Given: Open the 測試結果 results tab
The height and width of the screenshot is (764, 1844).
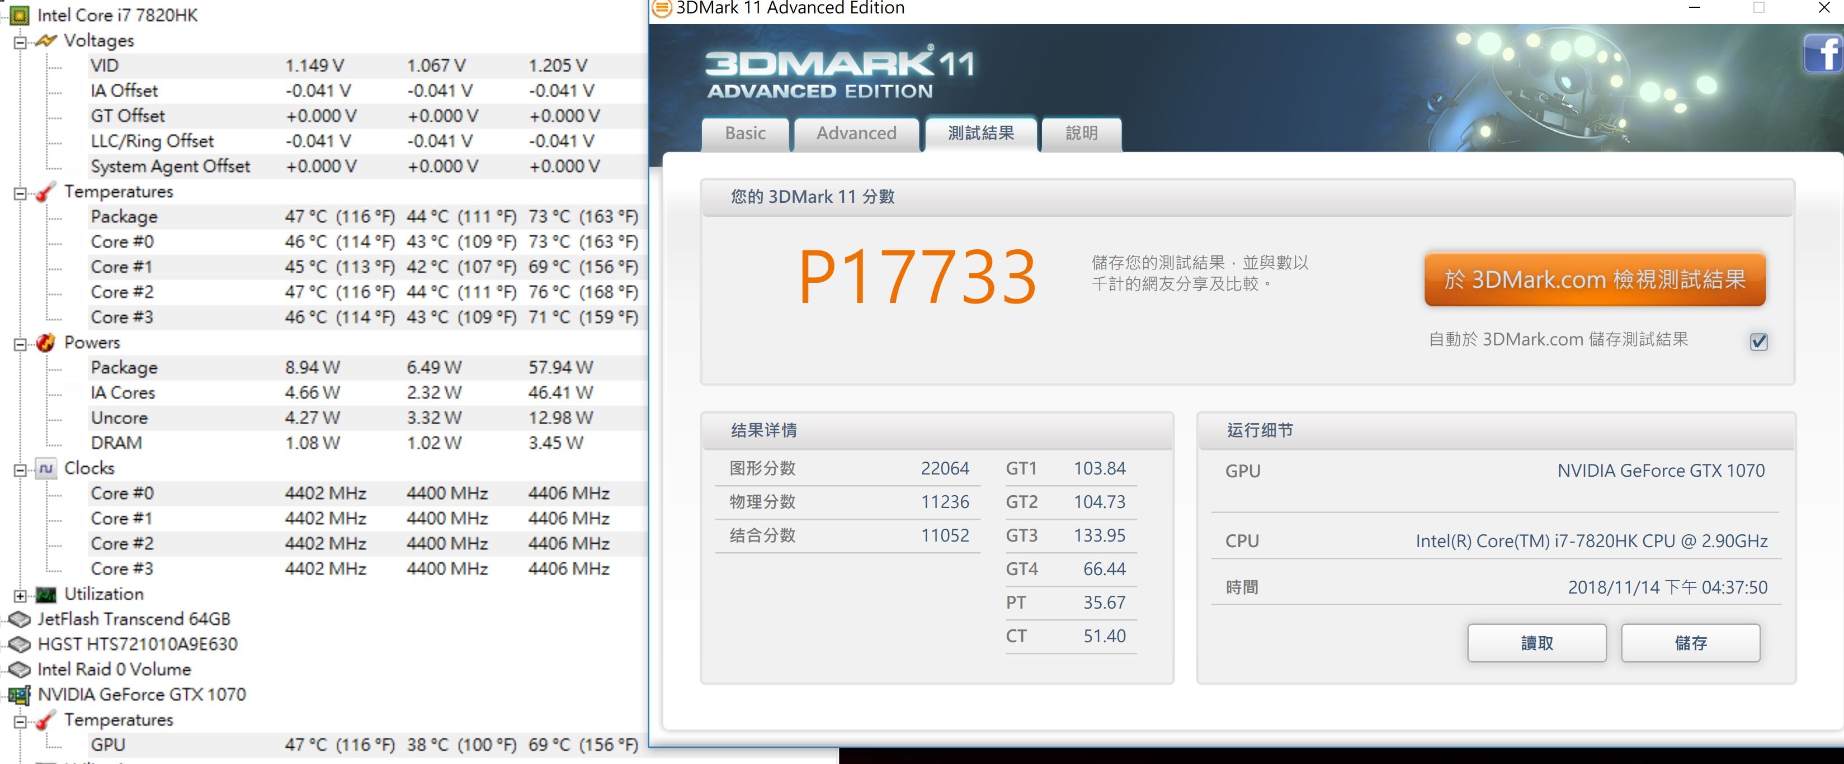Looking at the screenshot, I should coord(980,134).
